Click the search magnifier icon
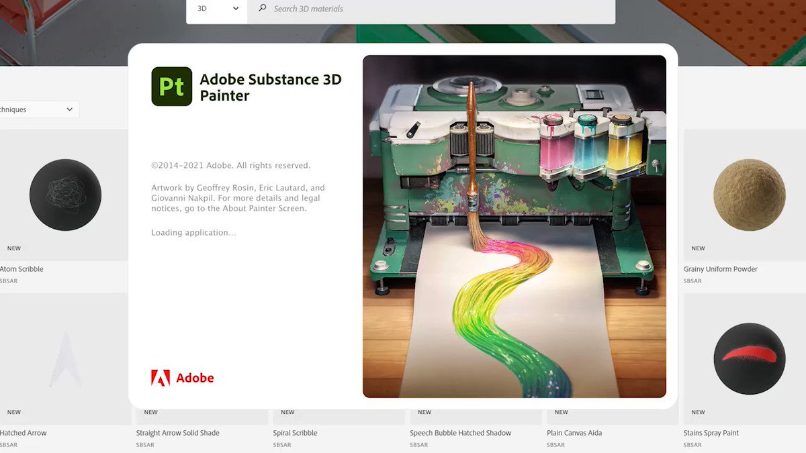This screenshot has width=806, height=453. (263, 9)
